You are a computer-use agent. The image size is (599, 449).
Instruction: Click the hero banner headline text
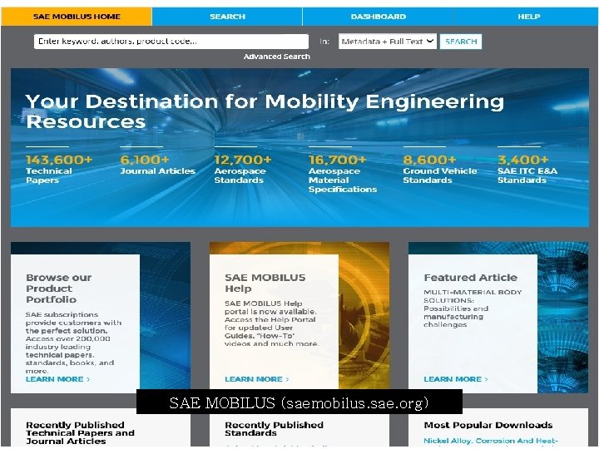(x=265, y=111)
